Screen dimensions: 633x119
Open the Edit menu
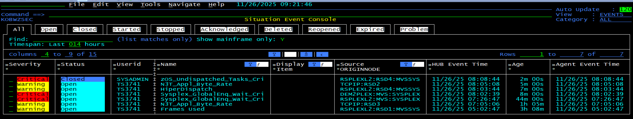tap(101, 5)
